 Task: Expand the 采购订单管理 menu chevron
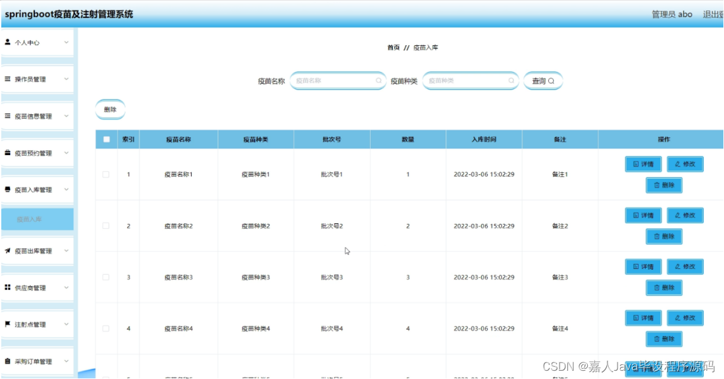pyautogui.click(x=66, y=361)
